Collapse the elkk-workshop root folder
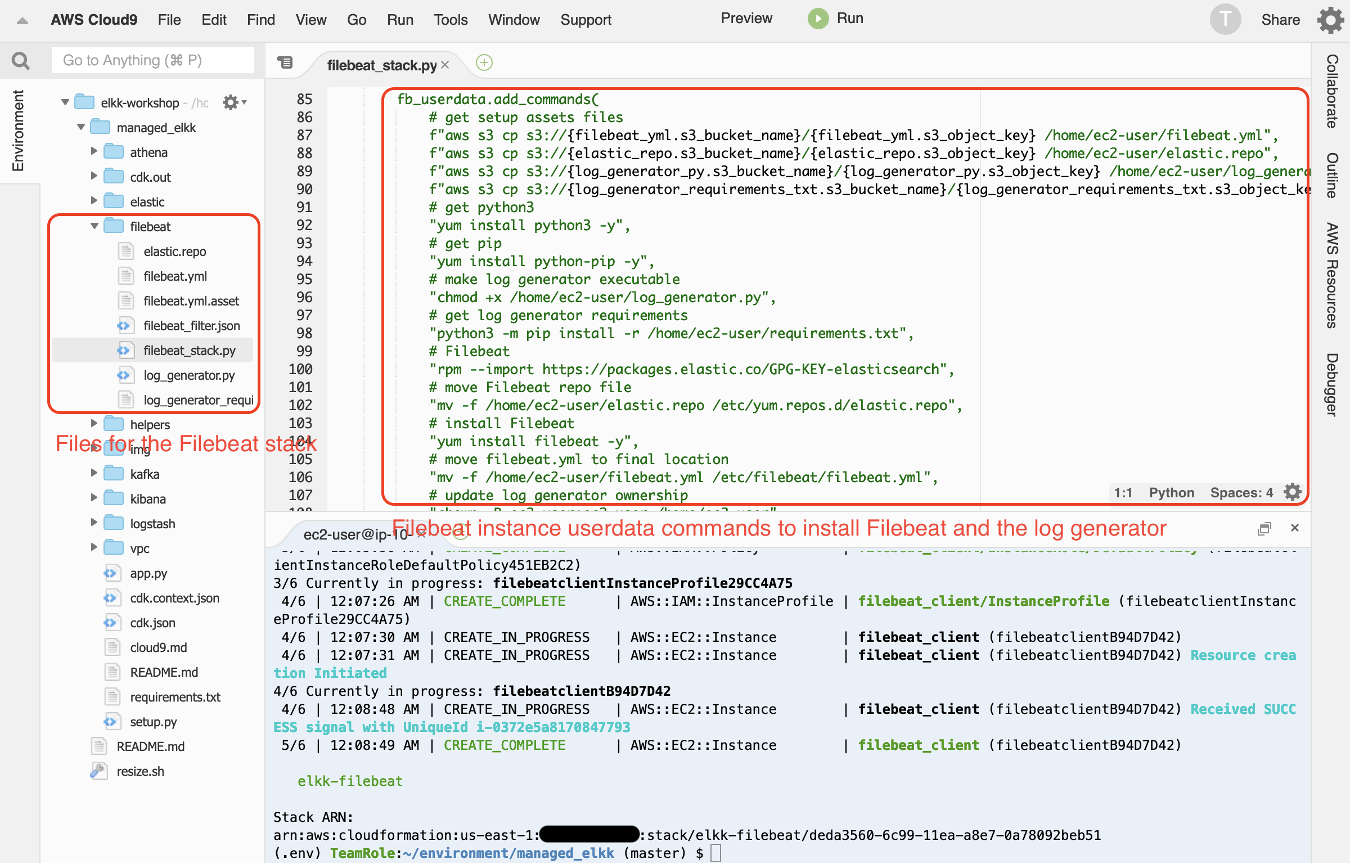The width and height of the screenshot is (1350, 863). pos(65,102)
